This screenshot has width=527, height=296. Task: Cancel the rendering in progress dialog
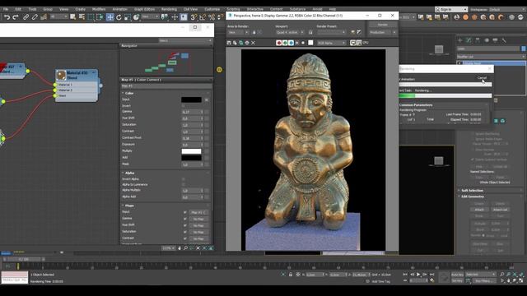482,77
